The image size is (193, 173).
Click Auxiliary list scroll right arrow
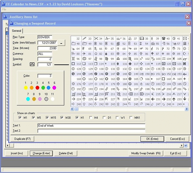coord(182,146)
